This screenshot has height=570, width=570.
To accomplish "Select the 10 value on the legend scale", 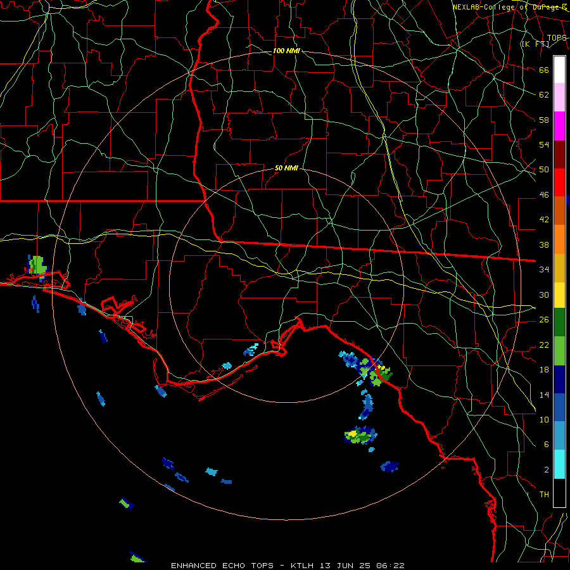I will coord(544,419).
